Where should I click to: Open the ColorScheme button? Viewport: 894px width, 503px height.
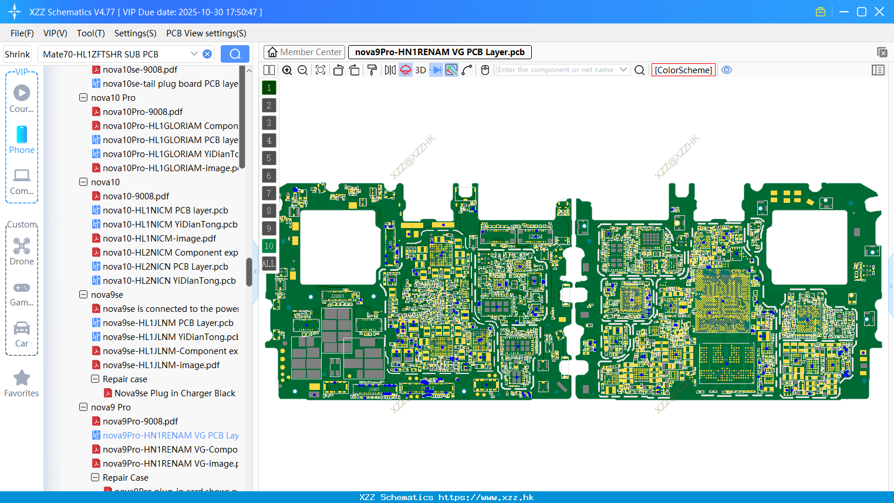pyautogui.click(x=683, y=70)
